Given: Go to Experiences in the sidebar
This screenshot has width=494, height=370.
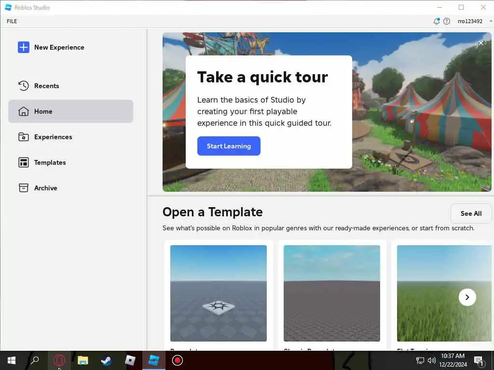Looking at the screenshot, I should [70, 137].
